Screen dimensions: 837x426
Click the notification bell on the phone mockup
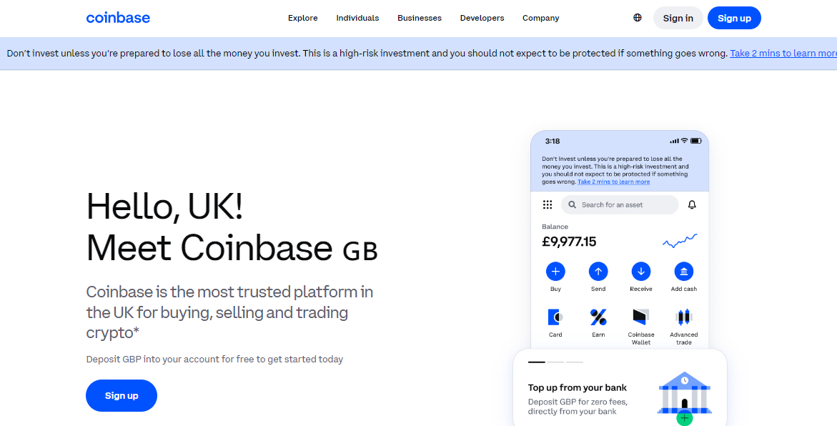691,204
